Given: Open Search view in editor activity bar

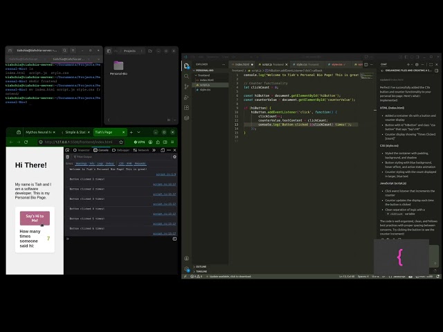Looking at the screenshot, I should 186,76.
